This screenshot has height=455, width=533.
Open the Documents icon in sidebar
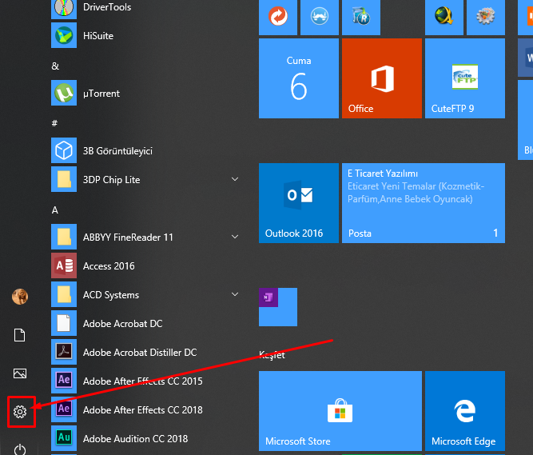coord(20,335)
